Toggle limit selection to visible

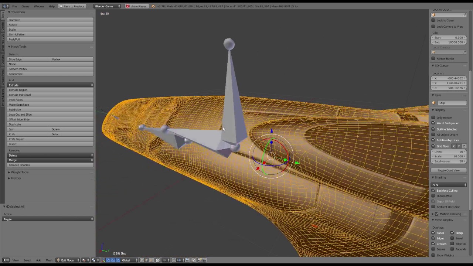[x=158, y=260]
